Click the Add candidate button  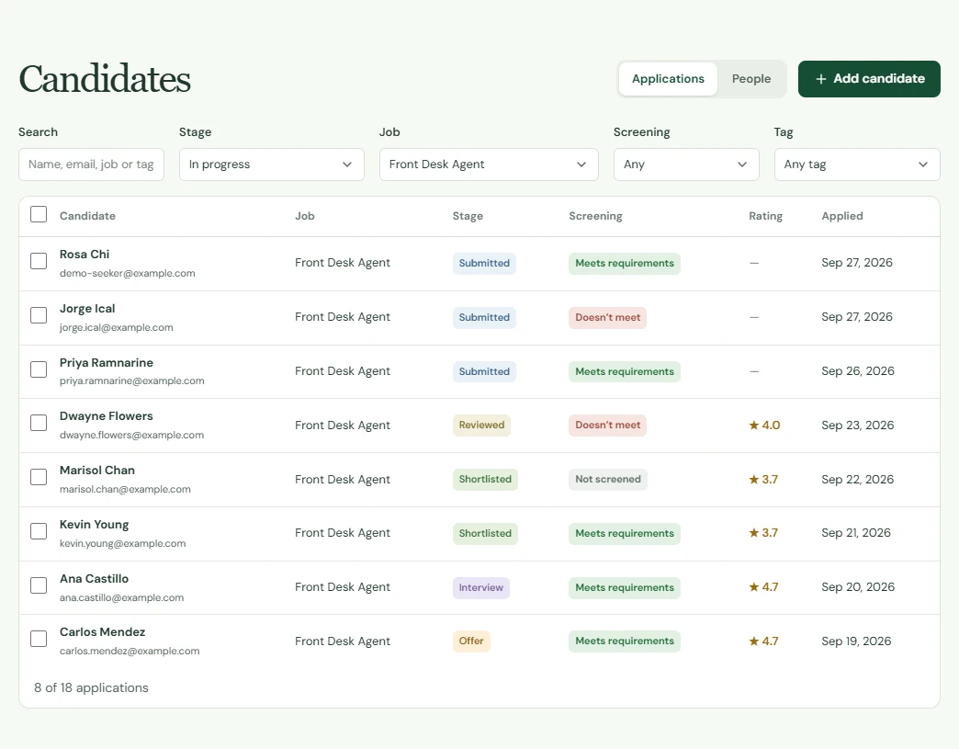[869, 79]
